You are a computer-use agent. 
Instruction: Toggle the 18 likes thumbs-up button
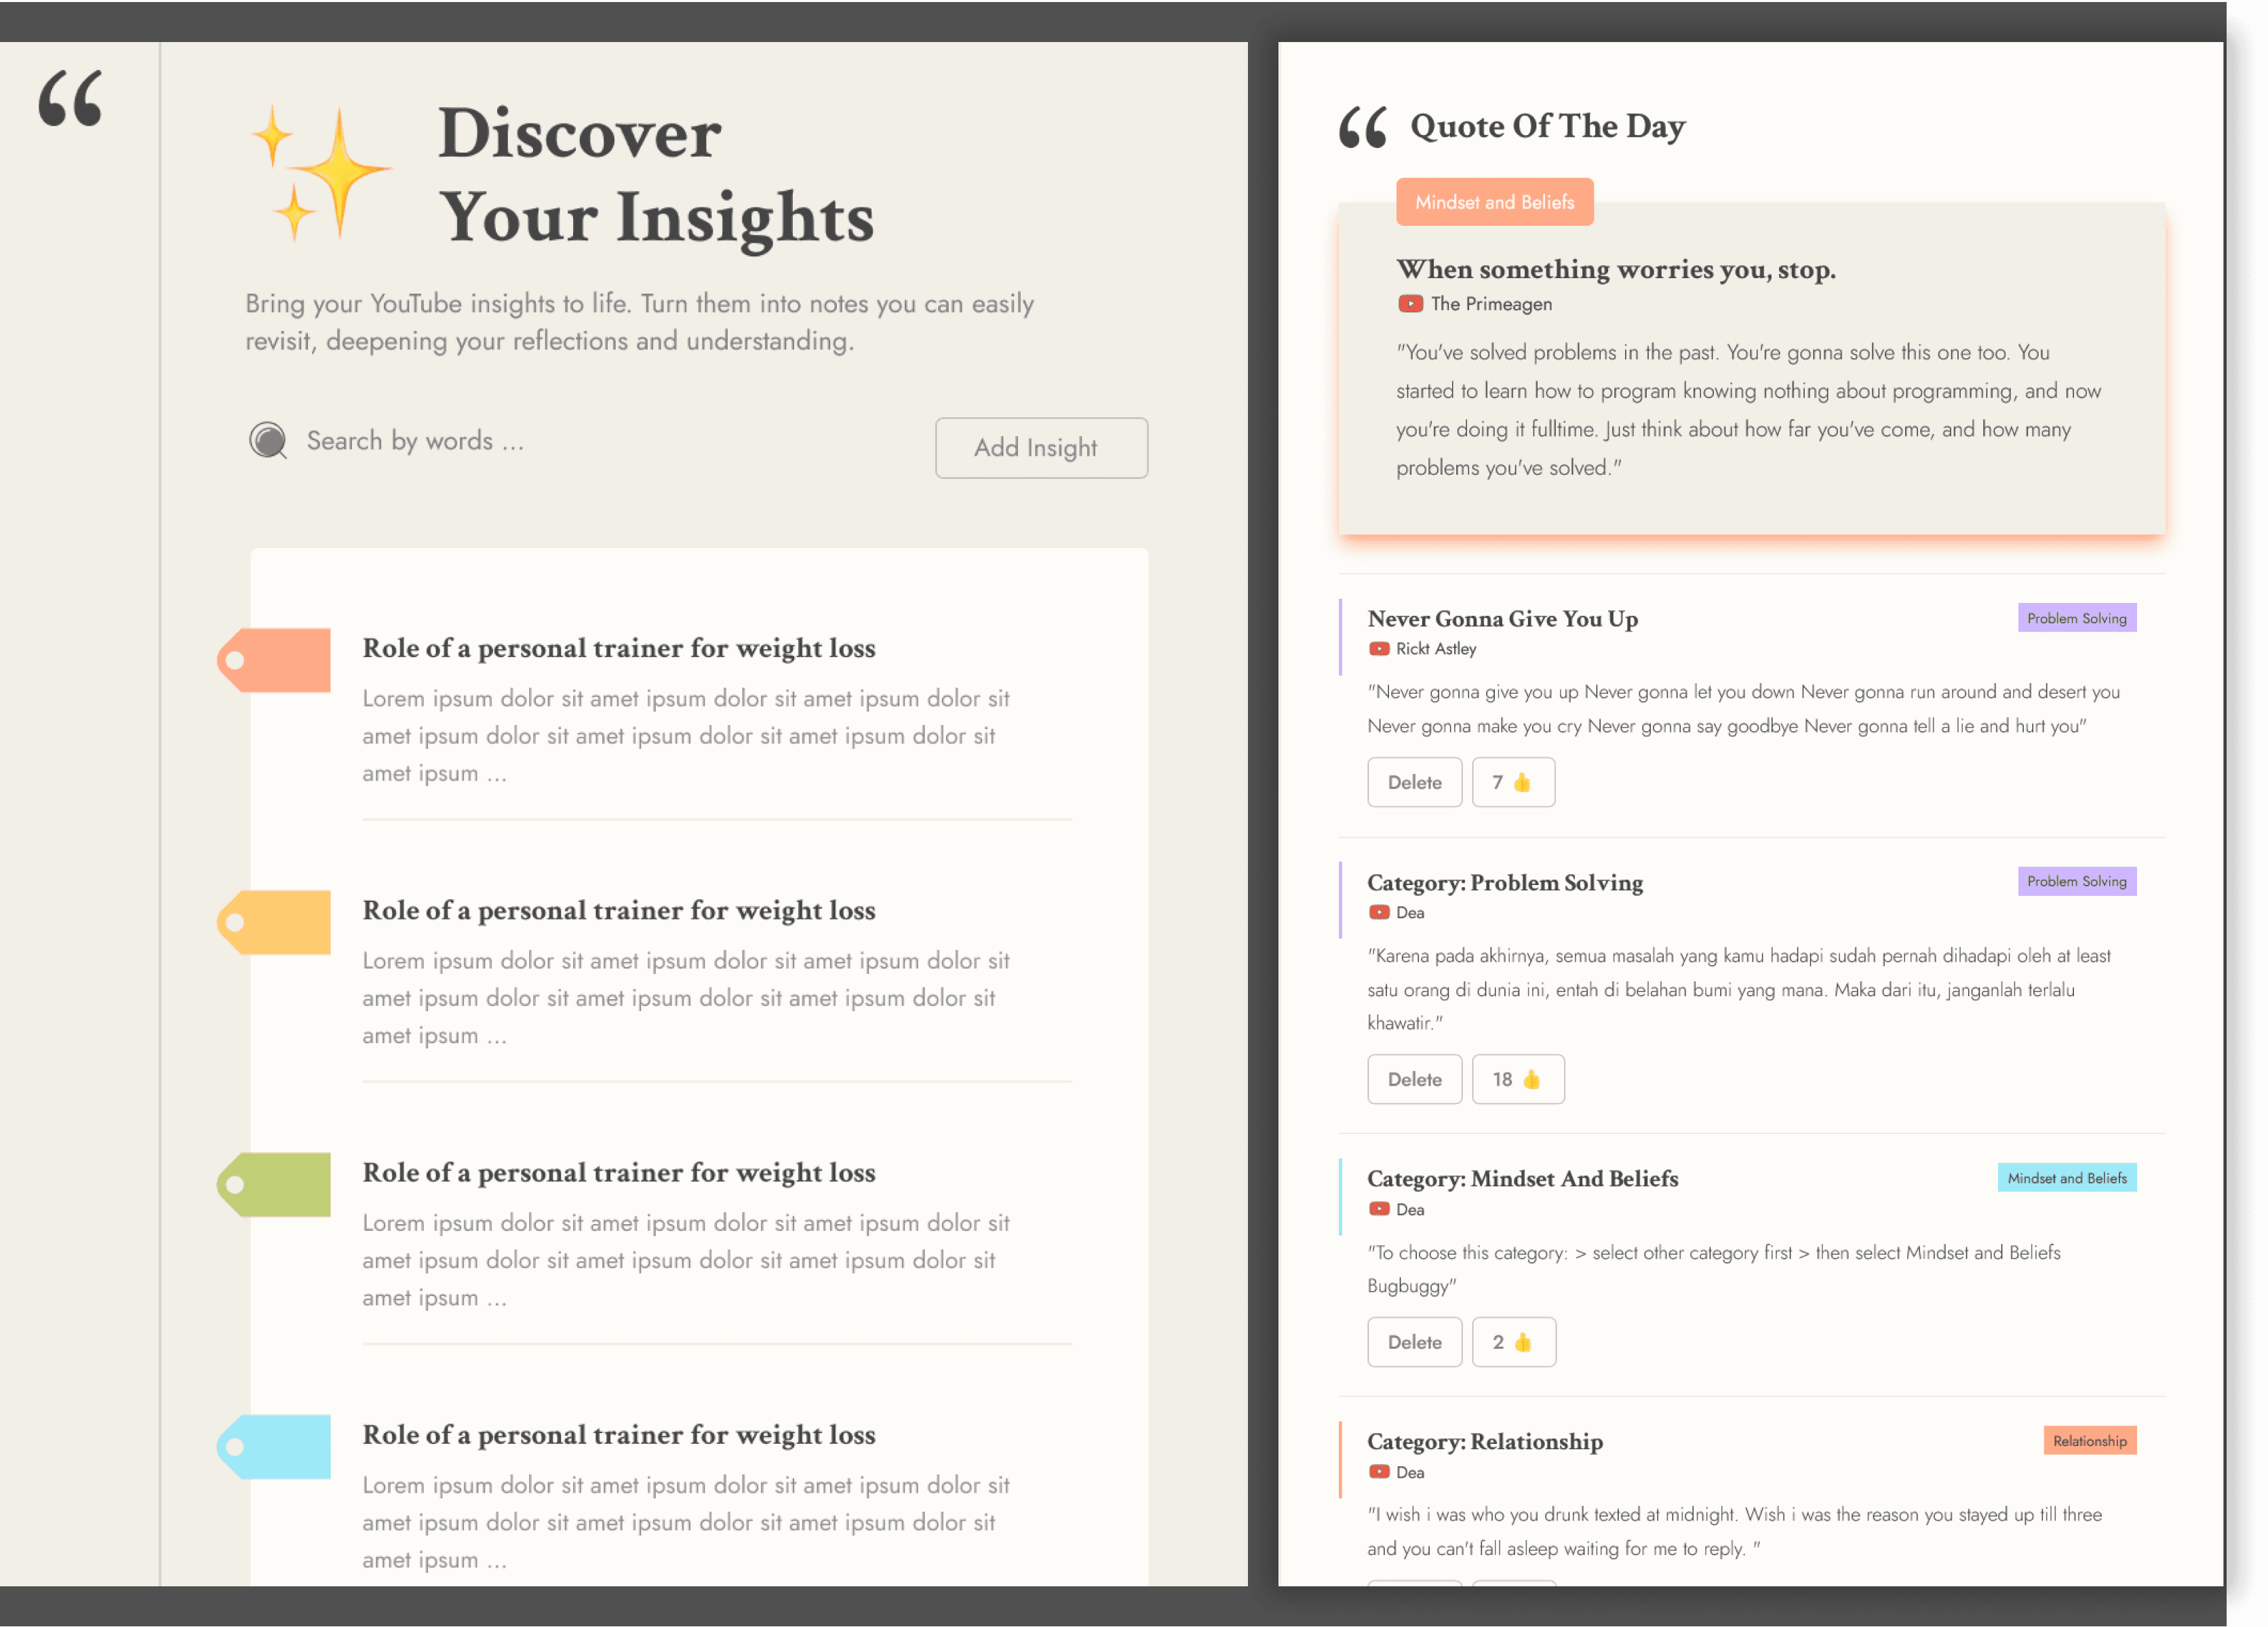(1517, 1079)
